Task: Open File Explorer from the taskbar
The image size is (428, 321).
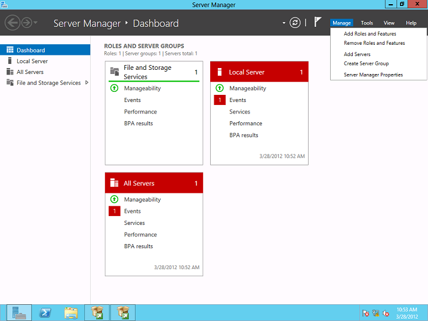Action: 71,313
